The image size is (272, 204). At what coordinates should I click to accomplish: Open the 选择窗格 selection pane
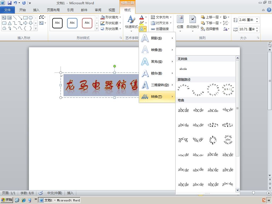210,29
